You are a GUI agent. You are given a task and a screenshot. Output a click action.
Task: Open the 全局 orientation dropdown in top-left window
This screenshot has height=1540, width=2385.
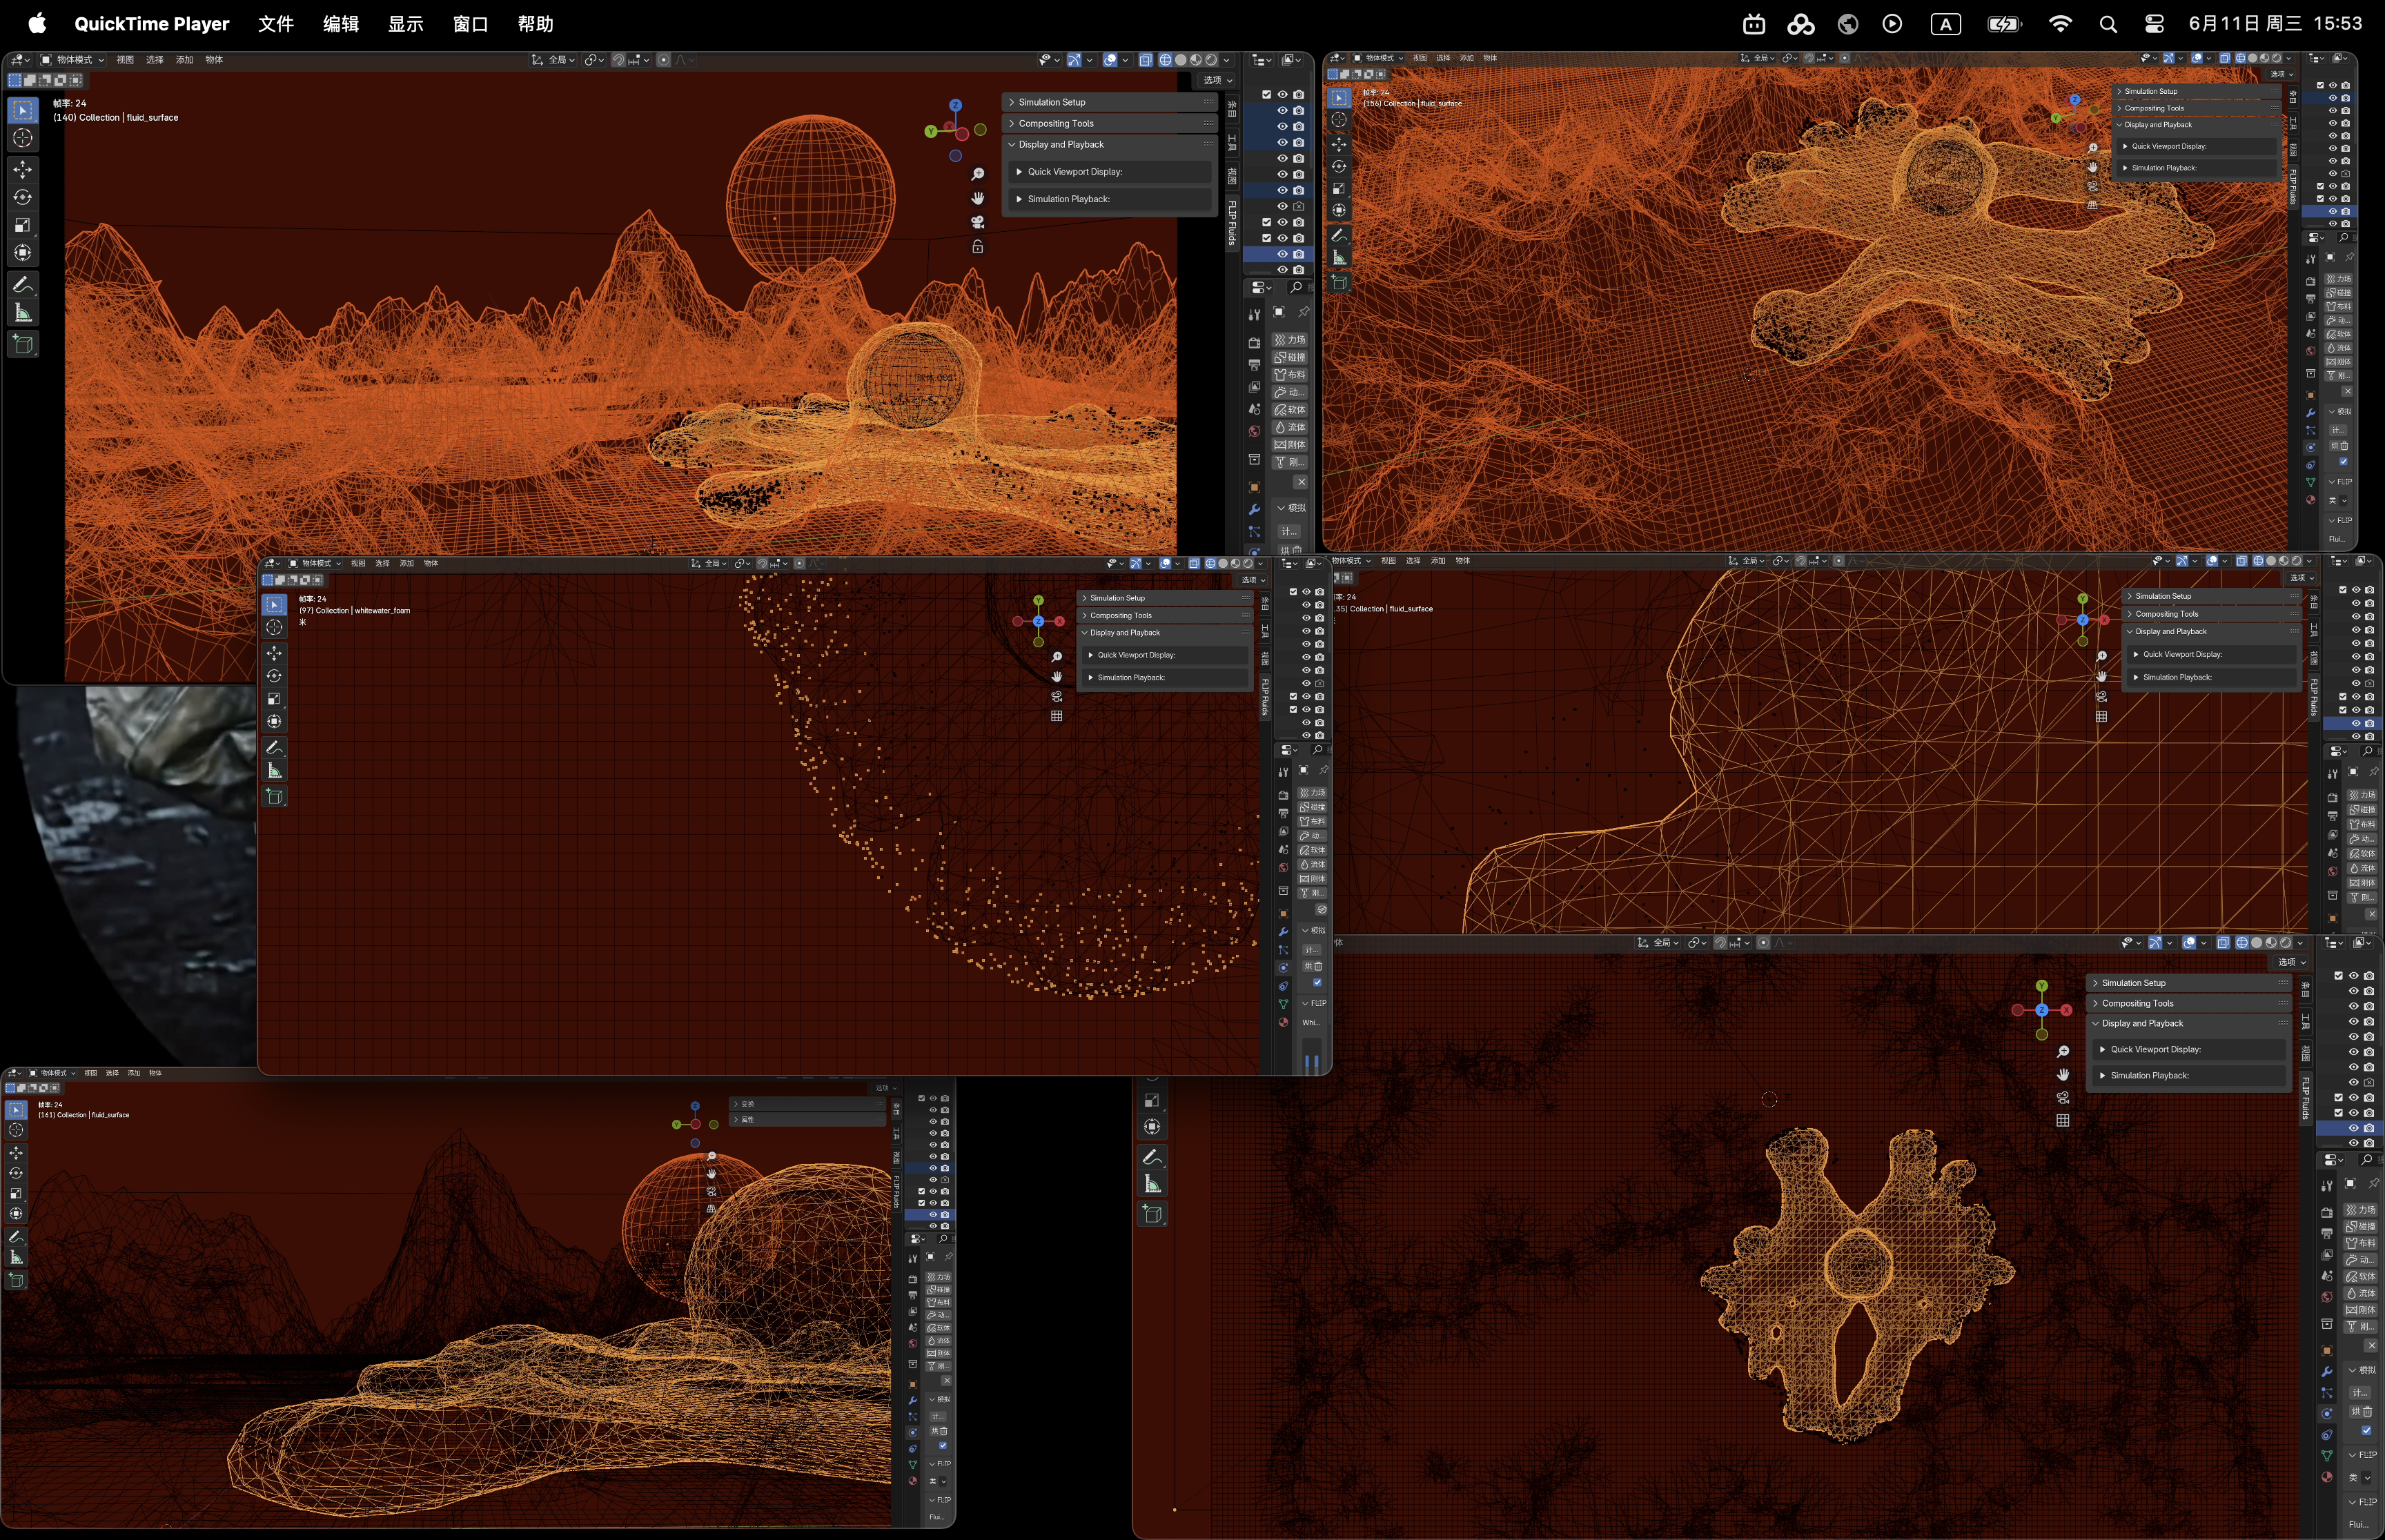pos(554,60)
